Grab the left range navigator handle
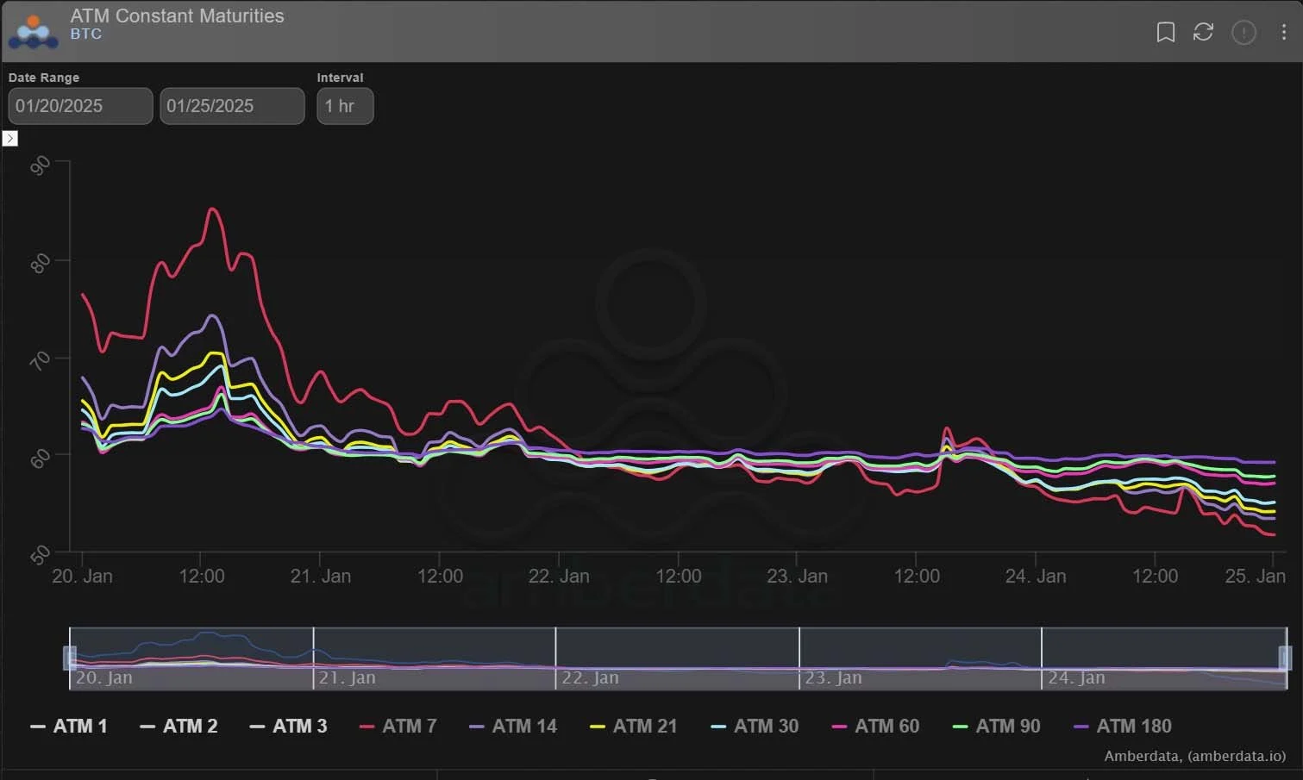1303x780 pixels. pos(70,658)
